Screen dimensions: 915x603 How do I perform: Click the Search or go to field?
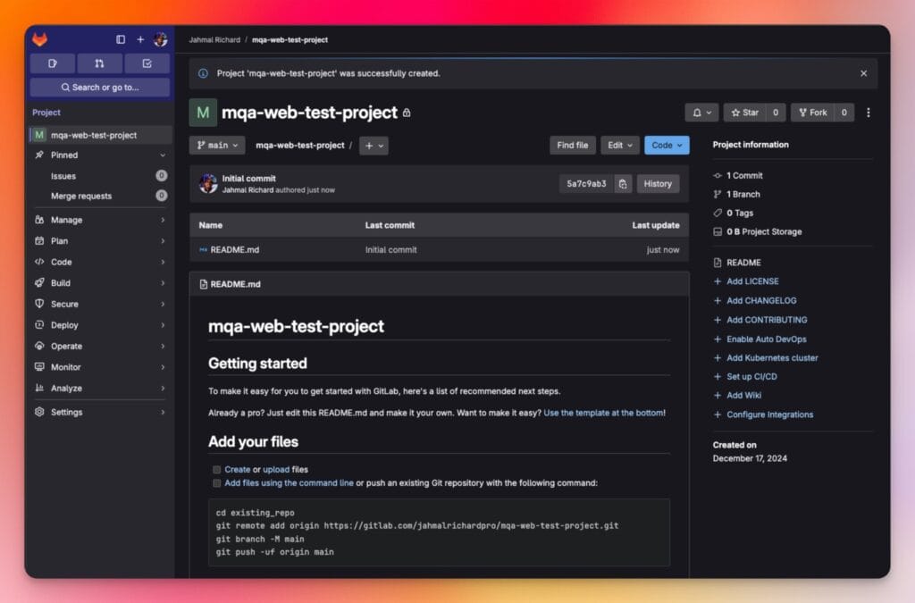tap(100, 88)
